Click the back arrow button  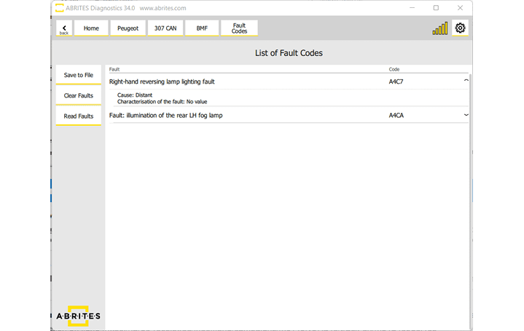64,28
